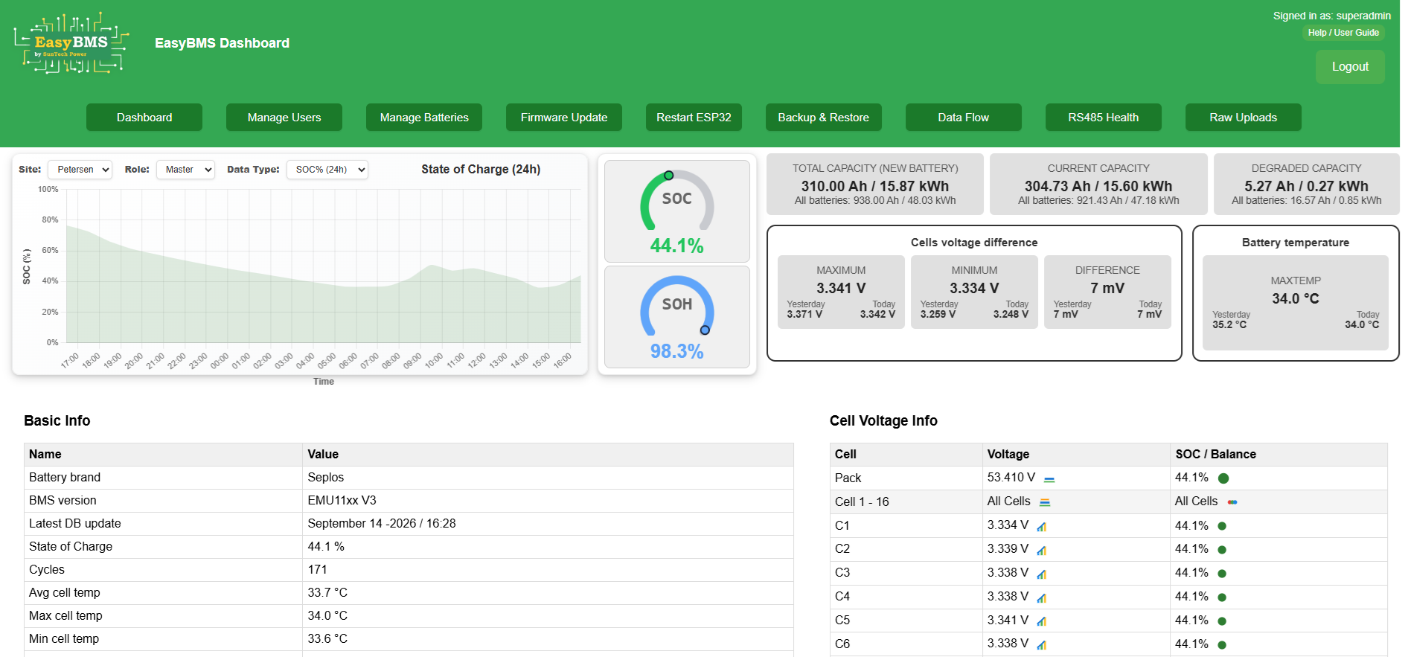Open the Data Type dropdown

point(327,170)
